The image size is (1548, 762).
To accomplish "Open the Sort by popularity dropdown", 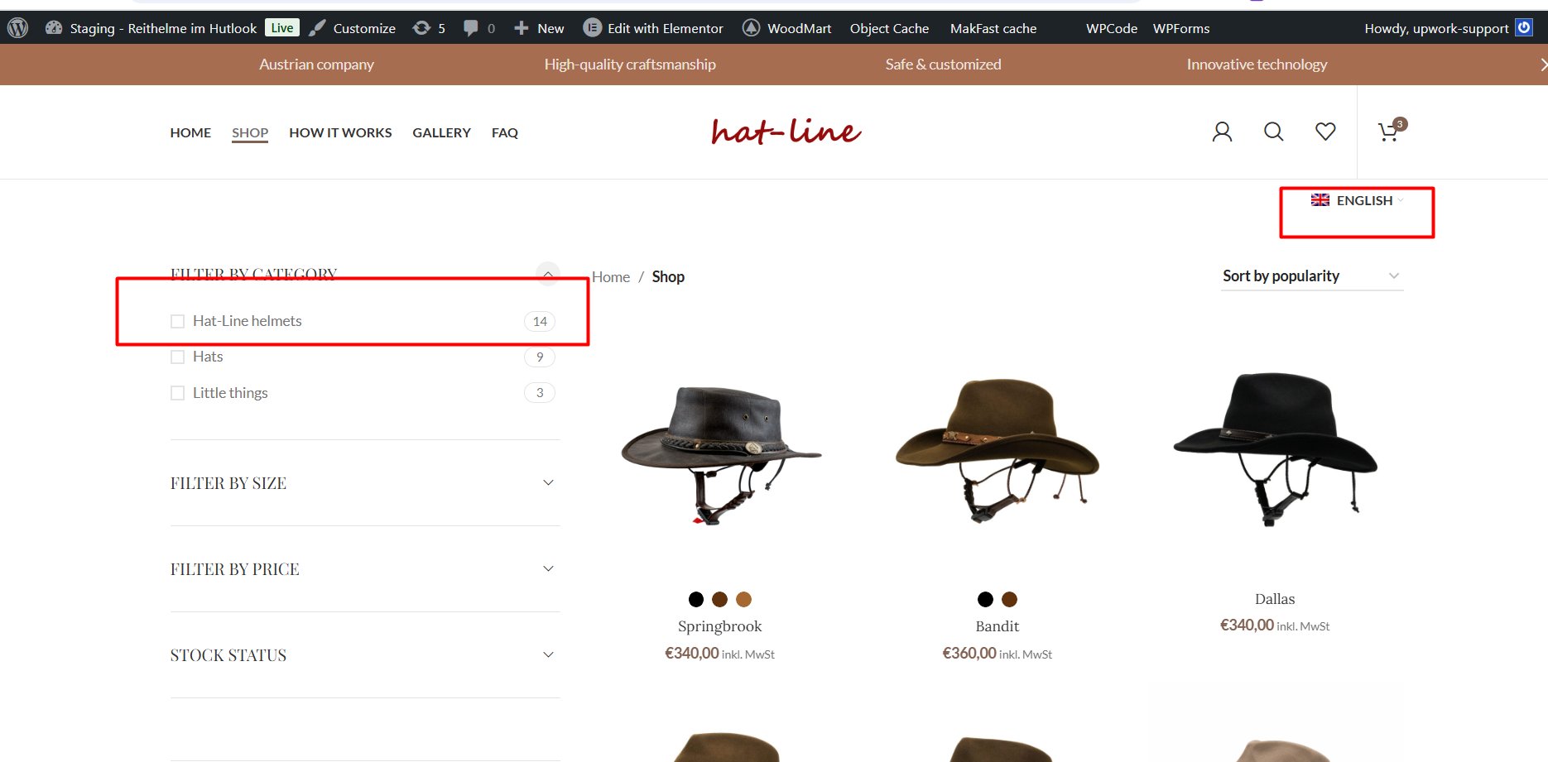I will pyautogui.click(x=1311, y=276).
